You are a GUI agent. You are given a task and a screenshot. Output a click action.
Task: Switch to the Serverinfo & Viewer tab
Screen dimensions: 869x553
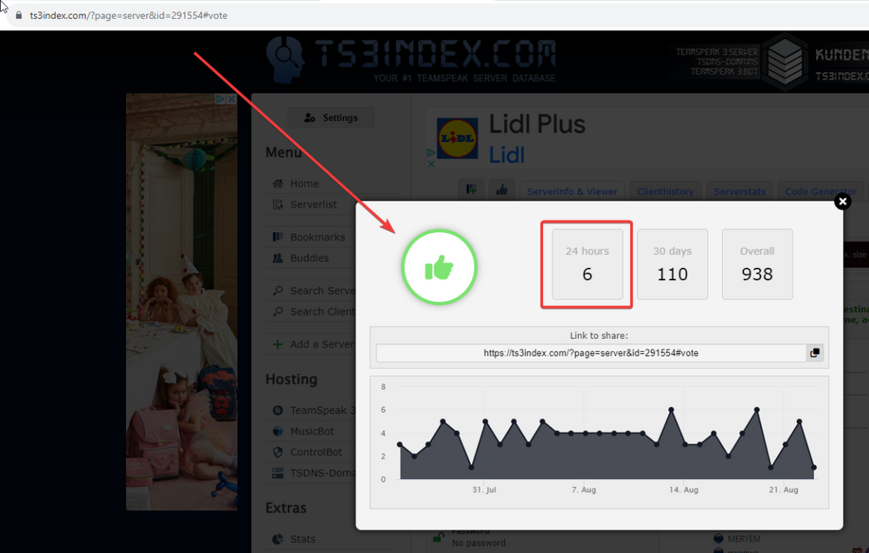click(x=572, y=191)
